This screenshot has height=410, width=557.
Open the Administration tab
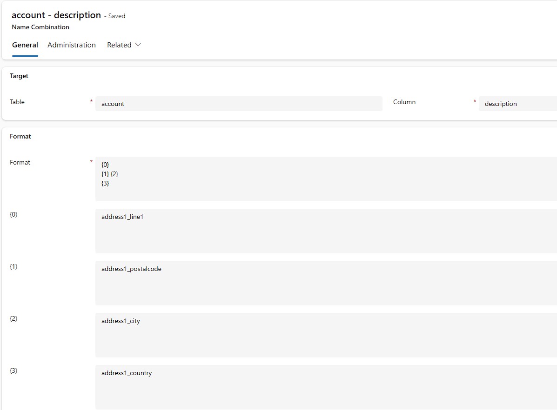tap(71, 45)
